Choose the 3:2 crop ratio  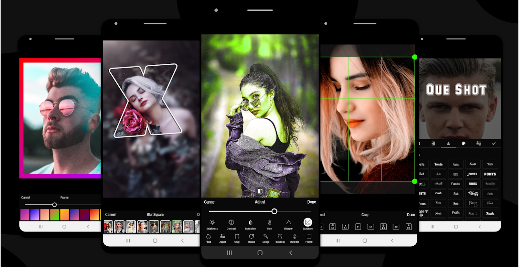pos(396,227)
